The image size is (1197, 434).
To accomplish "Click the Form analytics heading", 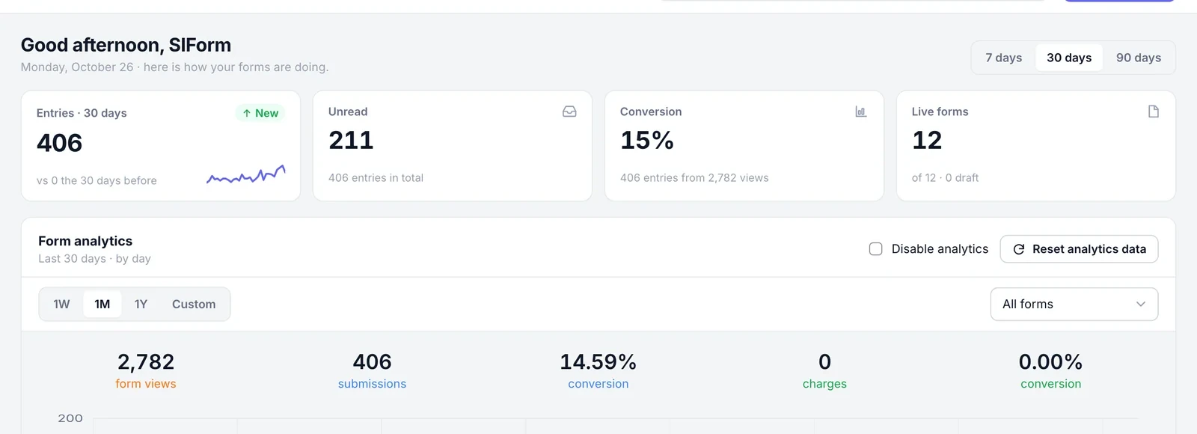I will click(85, 241).
